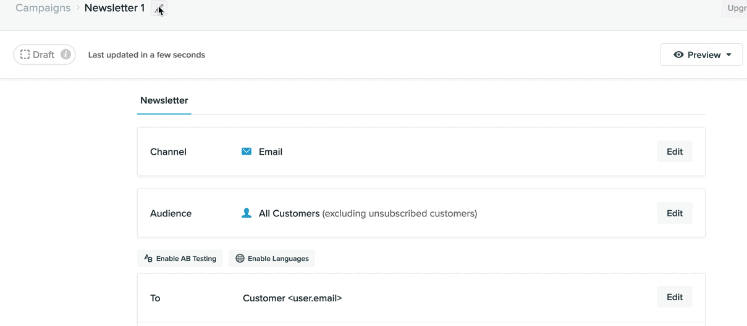Click the info icon in Draft badge
The height and width of the screenshot is (326, 747).
[65, 54]
